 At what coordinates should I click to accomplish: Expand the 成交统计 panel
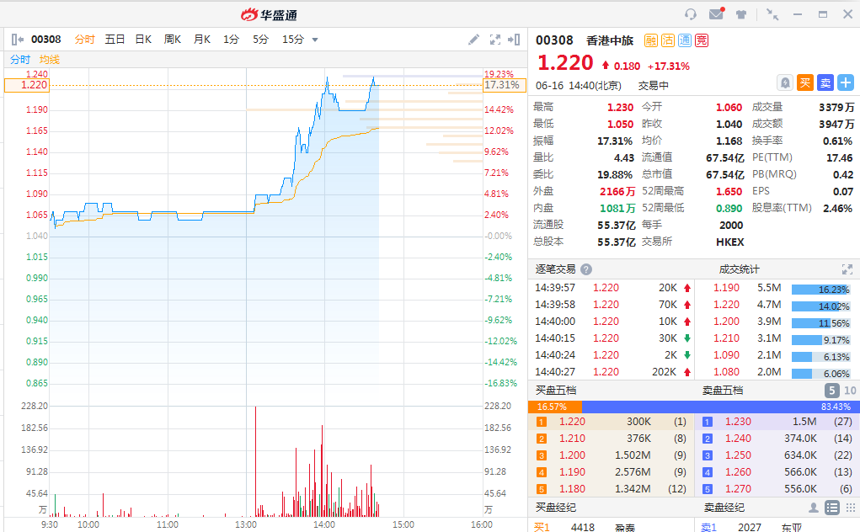(847, 269)
